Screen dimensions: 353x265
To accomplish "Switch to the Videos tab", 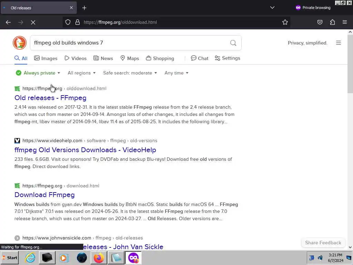I will (75, 58).
